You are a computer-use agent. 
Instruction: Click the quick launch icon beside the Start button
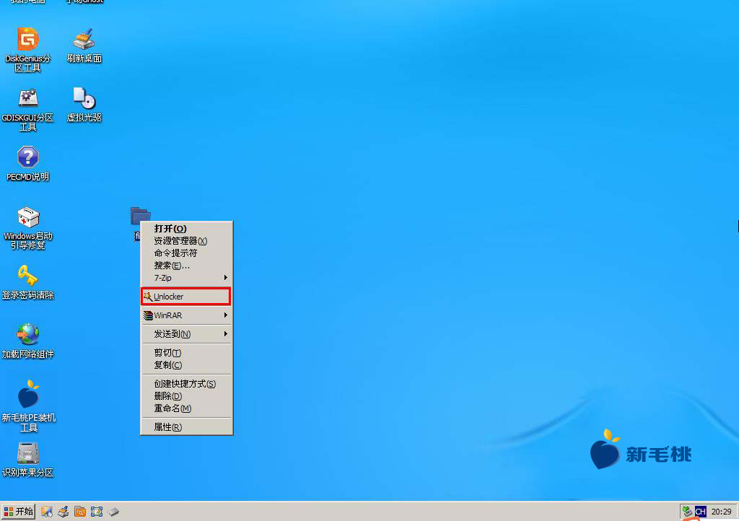pyautogui.click(x=47, y=512)
